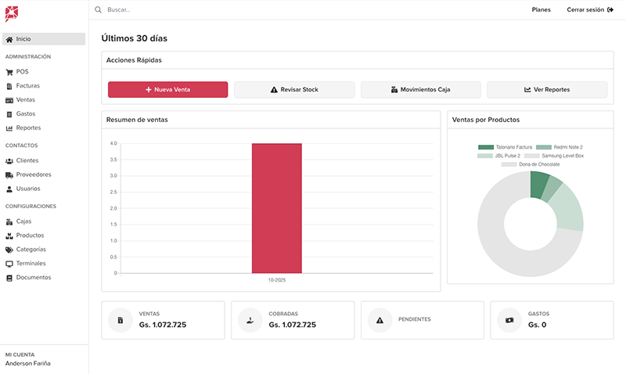Click the Pendientes warning triangle icon
Image resolution: width=626 pixels, height=374 pixels.
click(380, 320)
